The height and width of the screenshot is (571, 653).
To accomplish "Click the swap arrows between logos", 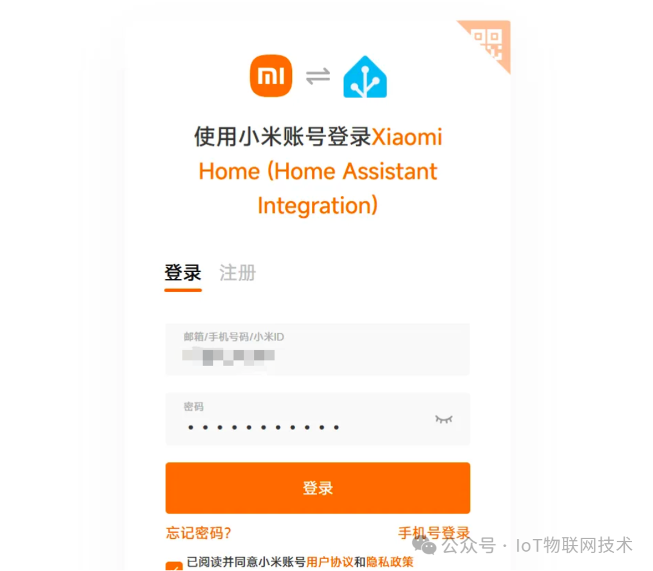I will tap(318, 76).
